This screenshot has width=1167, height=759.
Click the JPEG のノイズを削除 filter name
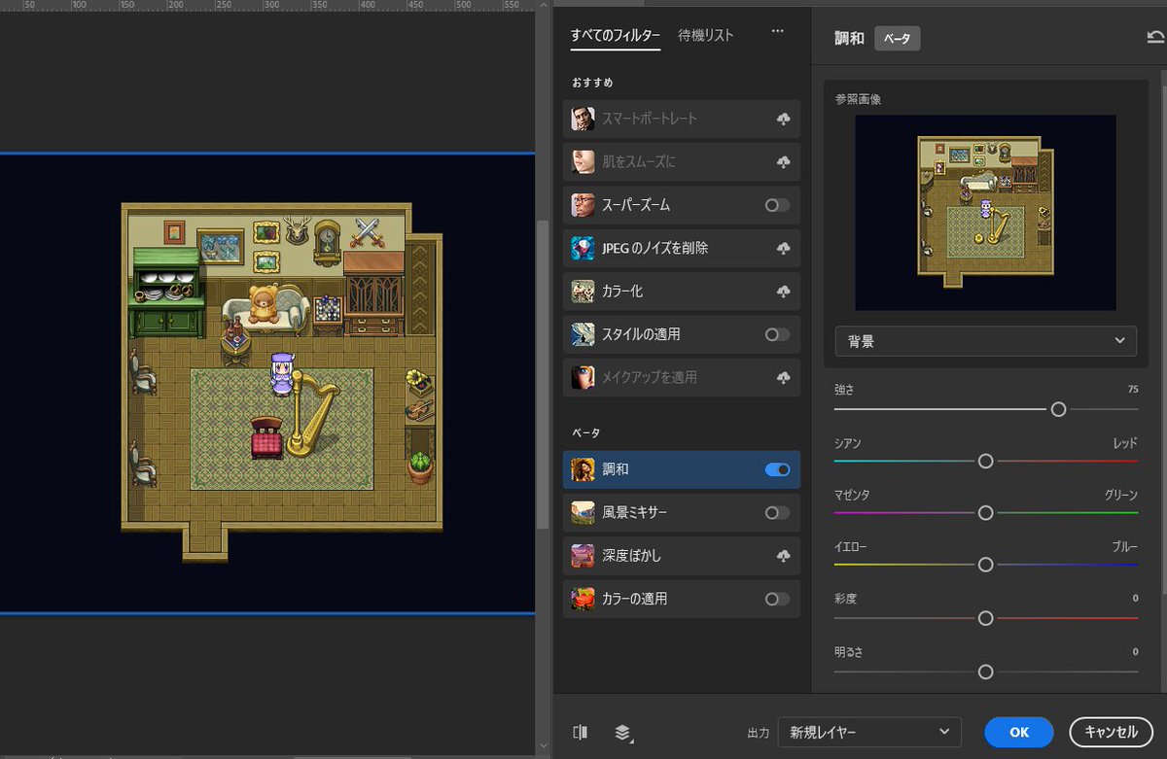655,248
